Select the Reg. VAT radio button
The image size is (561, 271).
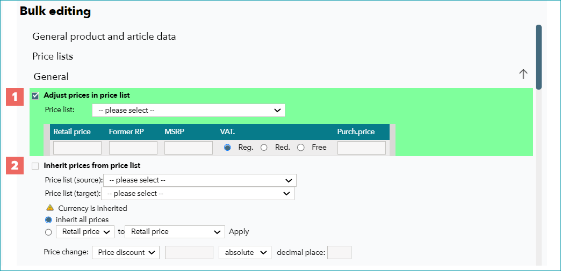[x=227, y=147]
